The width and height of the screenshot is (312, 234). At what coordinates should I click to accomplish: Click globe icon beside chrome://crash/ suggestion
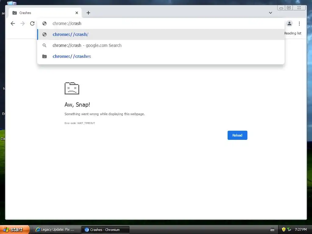44,34
